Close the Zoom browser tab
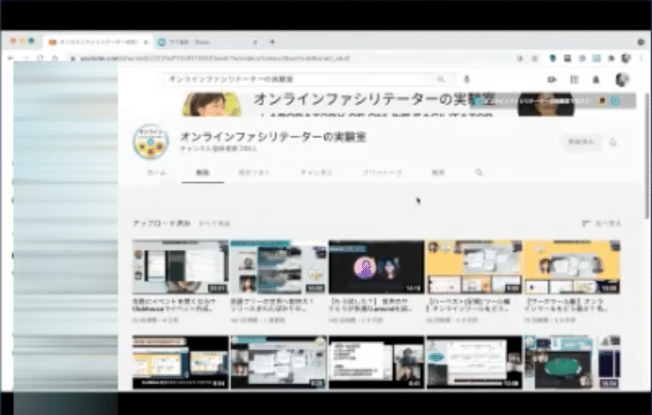Image resolution: width=652 pixels, height=415 pixels. pos(255,42)
